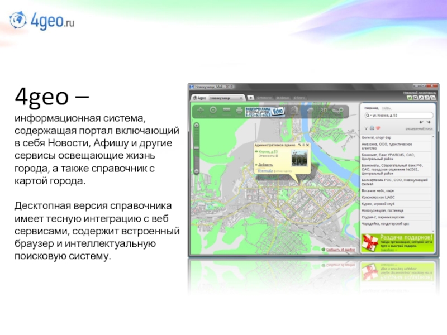Open settings with the wrench icon
This screenshot has height=335, width=447.
click(x=421, y=98)
